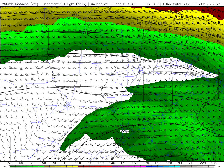Click the 150 value on color scale

pyautogui.click(x=123, y=163)
